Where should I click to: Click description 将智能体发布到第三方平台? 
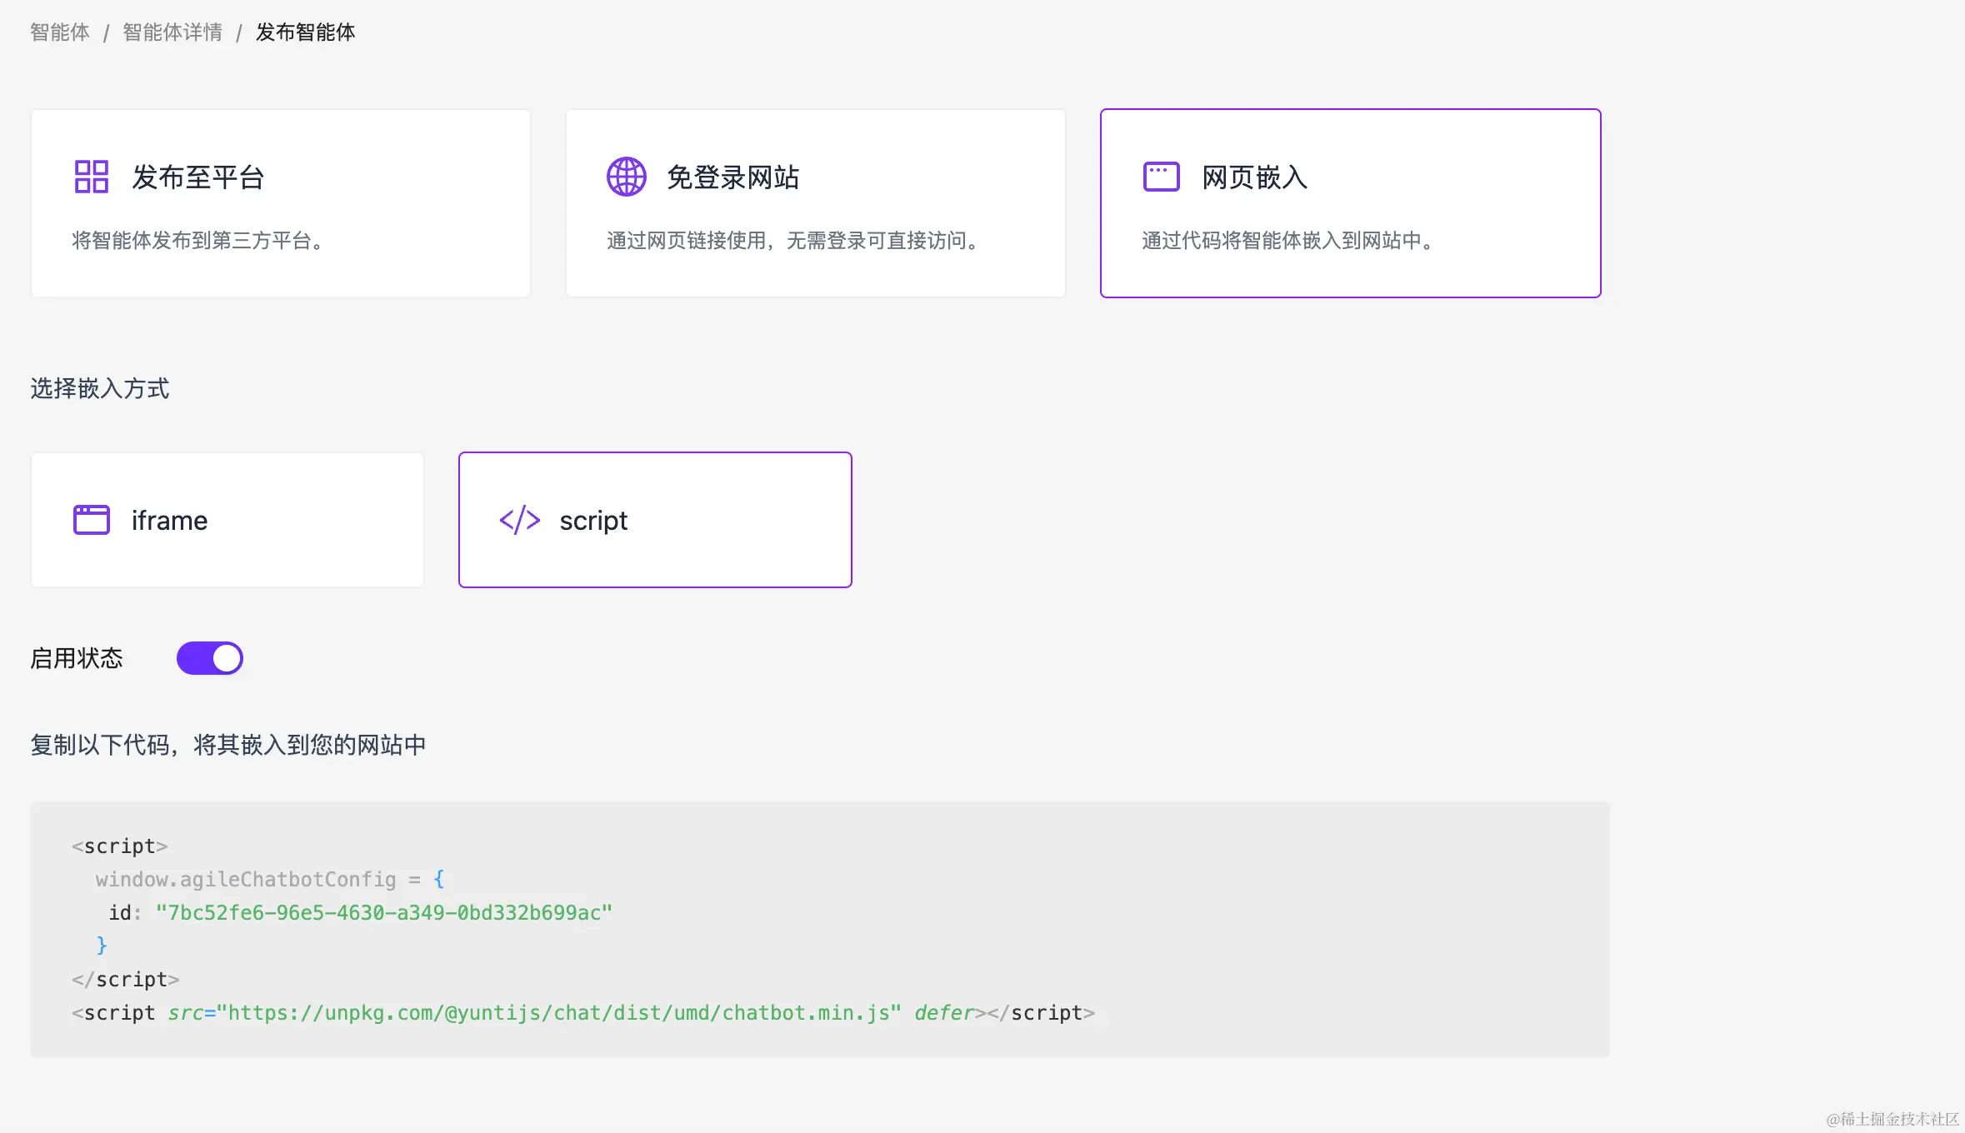[197, 241]
